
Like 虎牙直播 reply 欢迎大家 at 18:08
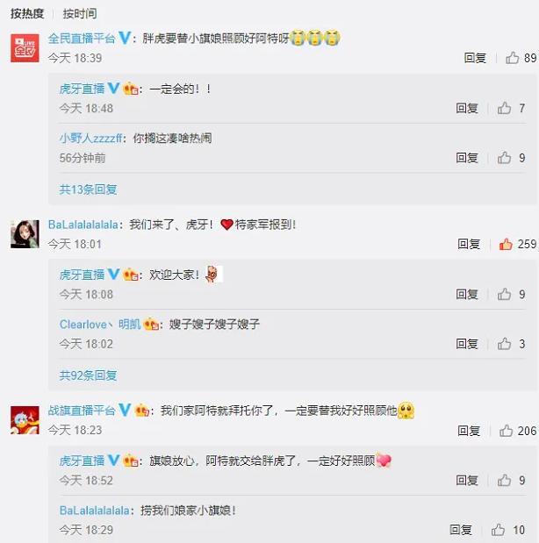[x=504, y=295]
